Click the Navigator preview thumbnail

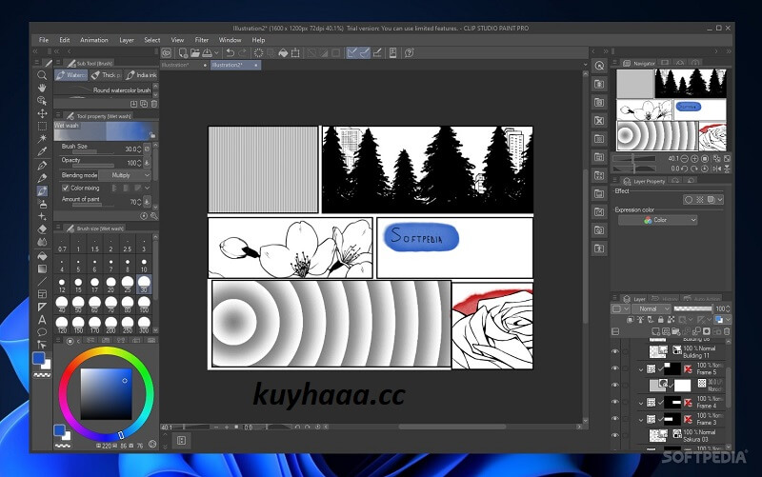point(672,110)
